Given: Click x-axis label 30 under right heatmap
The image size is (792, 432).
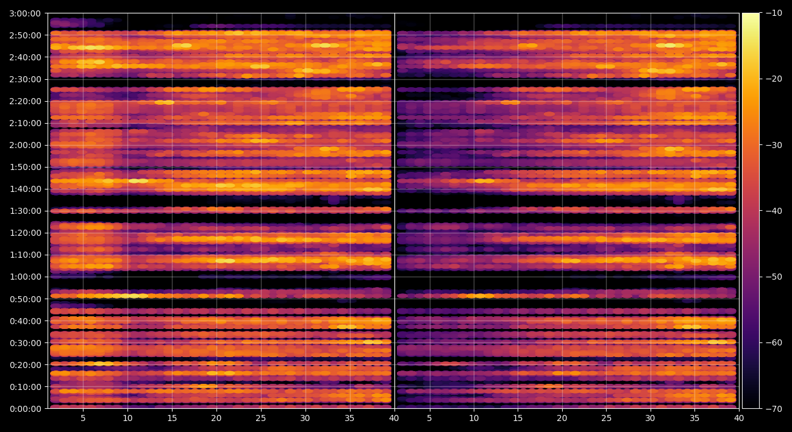Looking at the screenshot, I should point(651,419).
